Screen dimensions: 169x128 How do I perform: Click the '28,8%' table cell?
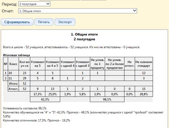[x=144, y=94]
